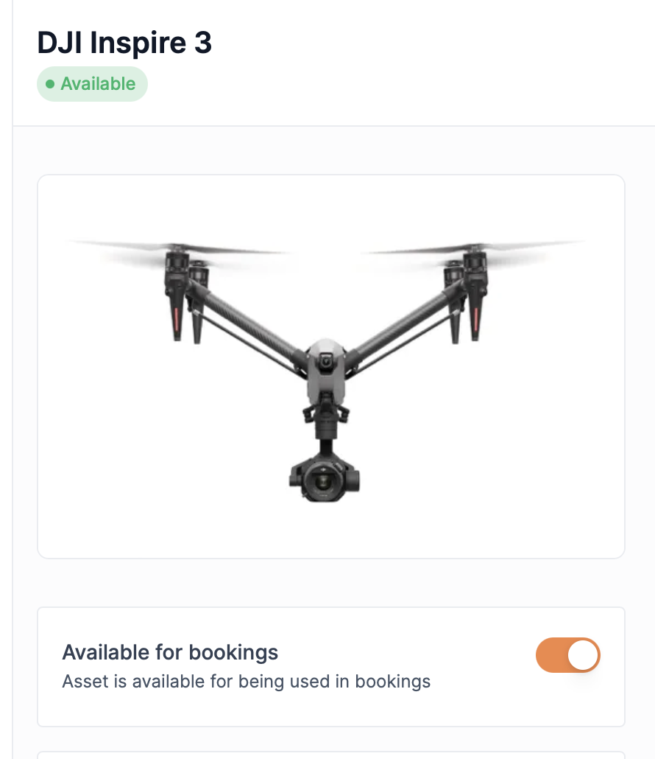
Task: Click the green Available status badge
Action: (x=92, y=84)
